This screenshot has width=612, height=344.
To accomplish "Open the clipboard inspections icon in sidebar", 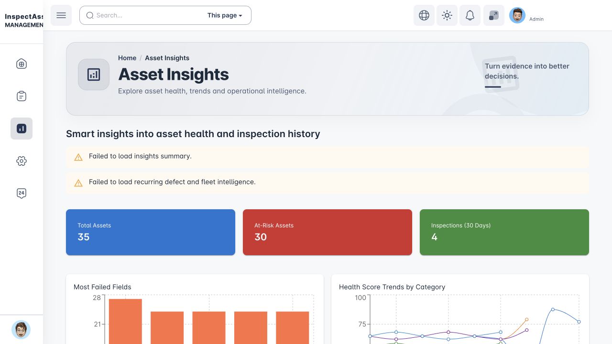I will click(22, 96).
